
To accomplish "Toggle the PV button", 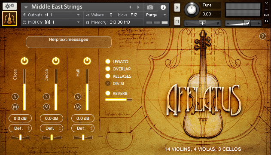I will [x=266, y=21].
